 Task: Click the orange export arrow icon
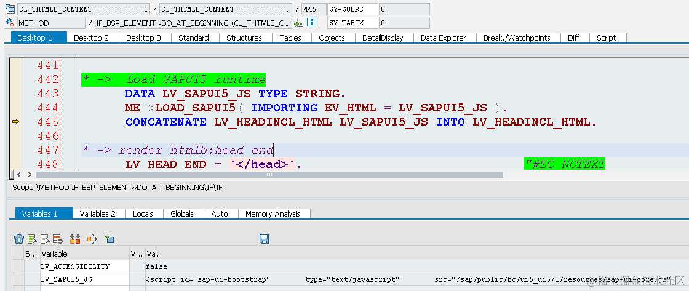[92, 239]
